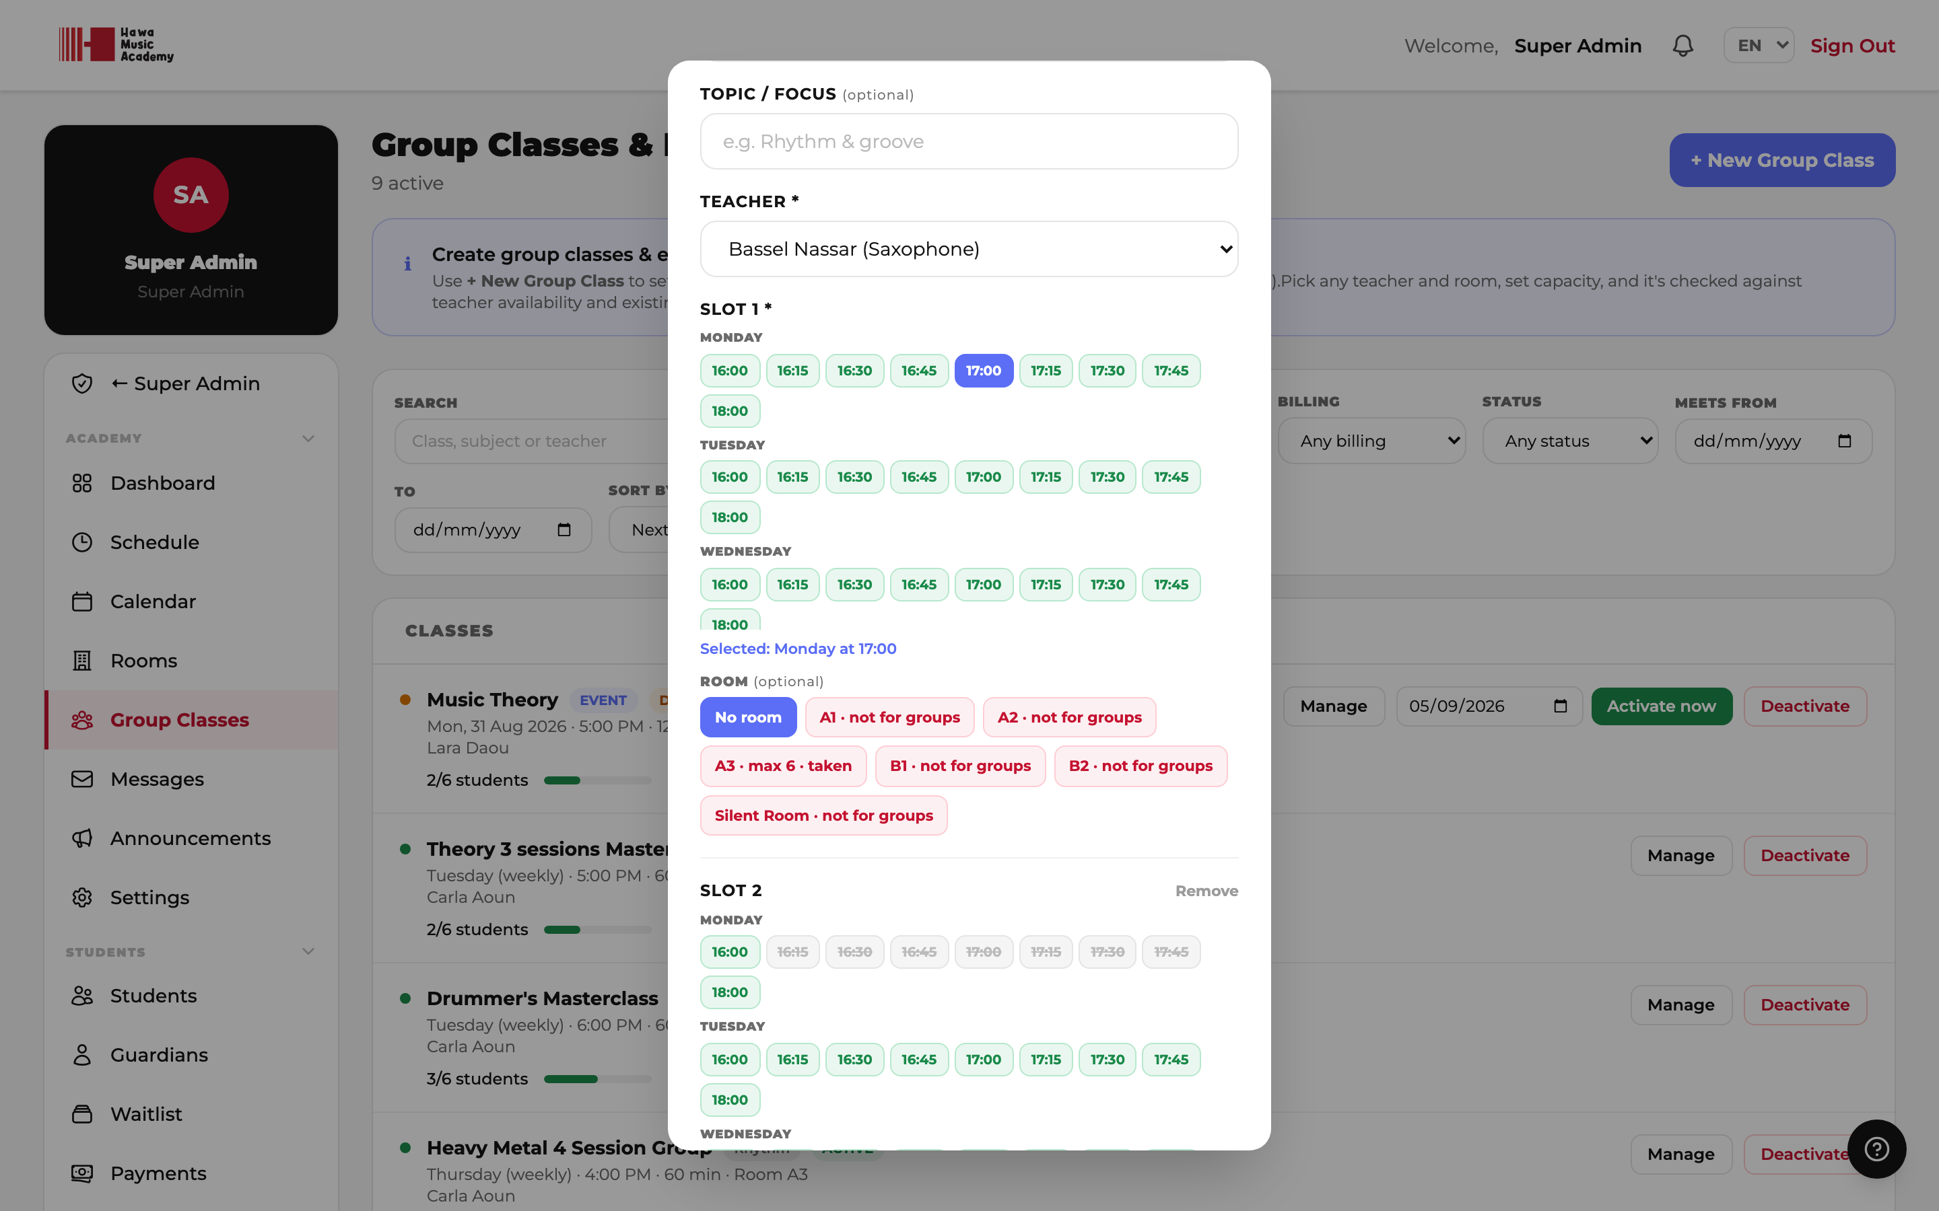Open Messages in sidebar
This screenshot has height=1211, width=1939.
pos(191,779)
